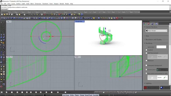Click the Print icon
Screen dimensions: 171x96
coord(10,14)
